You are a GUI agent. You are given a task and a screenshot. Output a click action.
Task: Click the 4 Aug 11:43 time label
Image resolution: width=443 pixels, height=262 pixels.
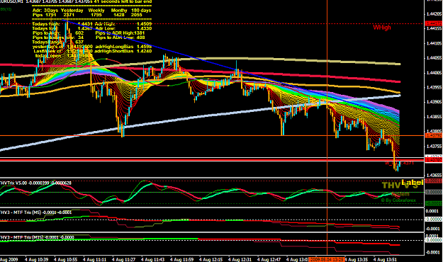coord(153,259)
